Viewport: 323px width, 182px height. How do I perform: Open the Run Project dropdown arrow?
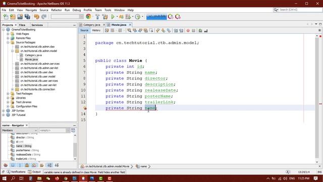pos(117,17)
